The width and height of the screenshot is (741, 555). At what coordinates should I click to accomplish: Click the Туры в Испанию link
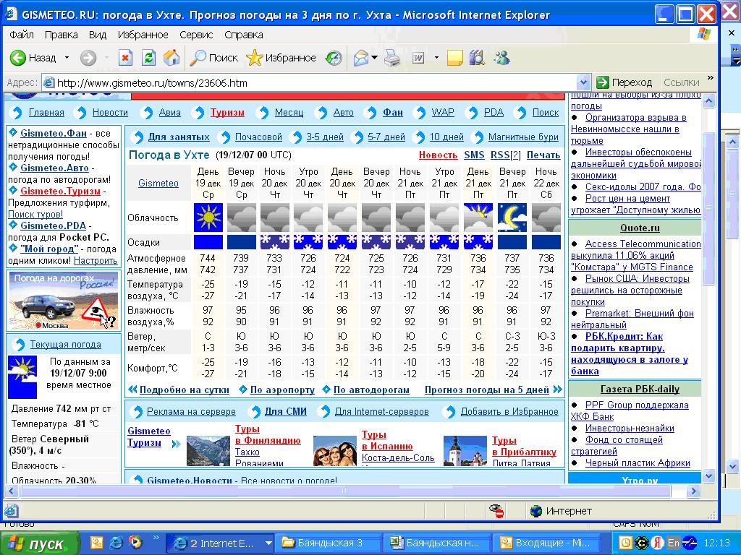pos(387,440)
